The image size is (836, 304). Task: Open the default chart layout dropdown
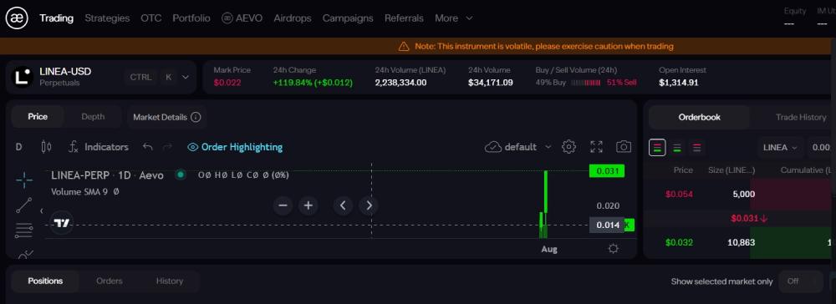[518, 147]
